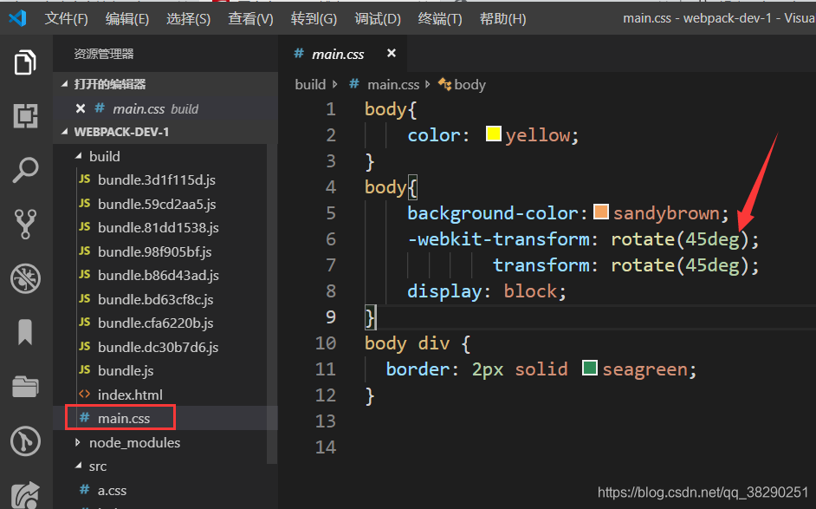Place cursor on -webkit-transform property

click(x=499, y=239)
